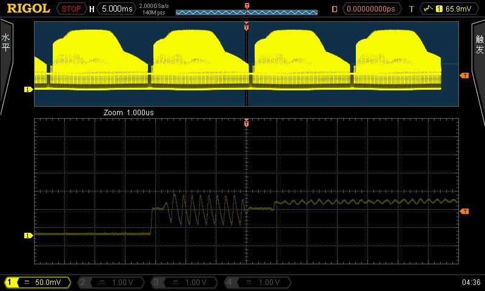The image size is (485, 291).
Task: Click the D delay icon
Action: (x=334, y=9)
